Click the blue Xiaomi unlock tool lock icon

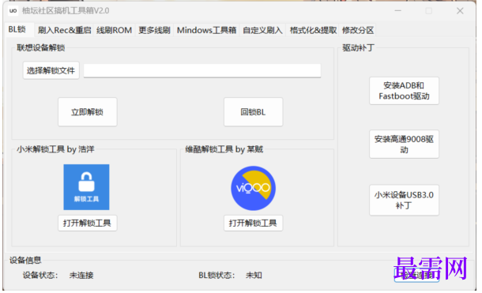click(x=86, y=187)
